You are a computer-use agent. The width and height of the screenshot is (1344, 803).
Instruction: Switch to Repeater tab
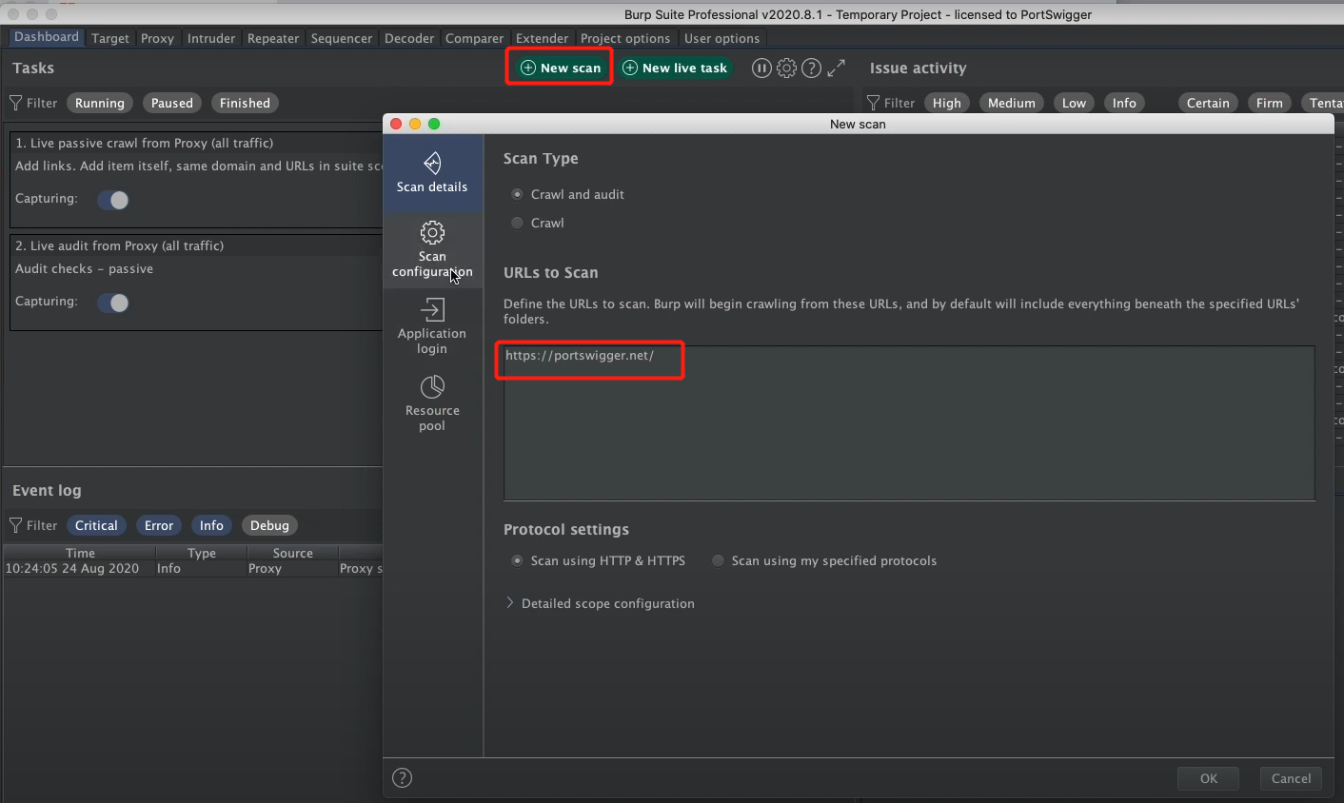coord(273,38)
